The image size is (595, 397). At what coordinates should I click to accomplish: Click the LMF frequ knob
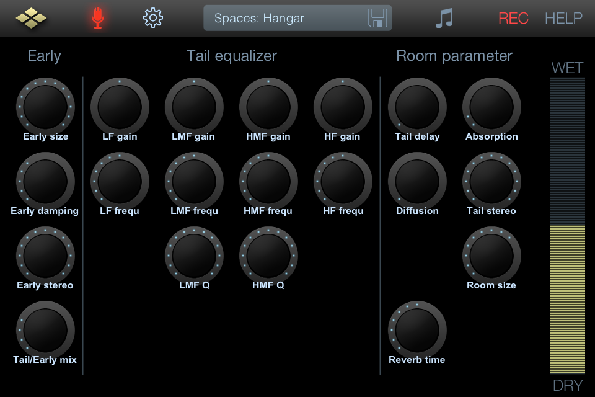(194, 181)
